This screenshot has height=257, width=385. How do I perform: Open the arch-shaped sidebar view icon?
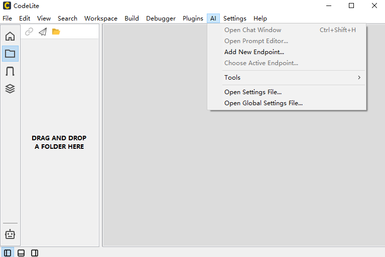[10, 71]
